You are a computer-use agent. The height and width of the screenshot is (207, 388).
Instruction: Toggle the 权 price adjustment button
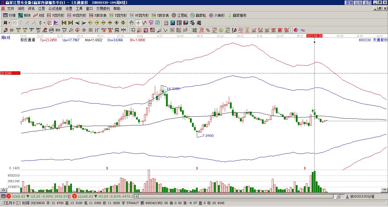tap(49, 23)
